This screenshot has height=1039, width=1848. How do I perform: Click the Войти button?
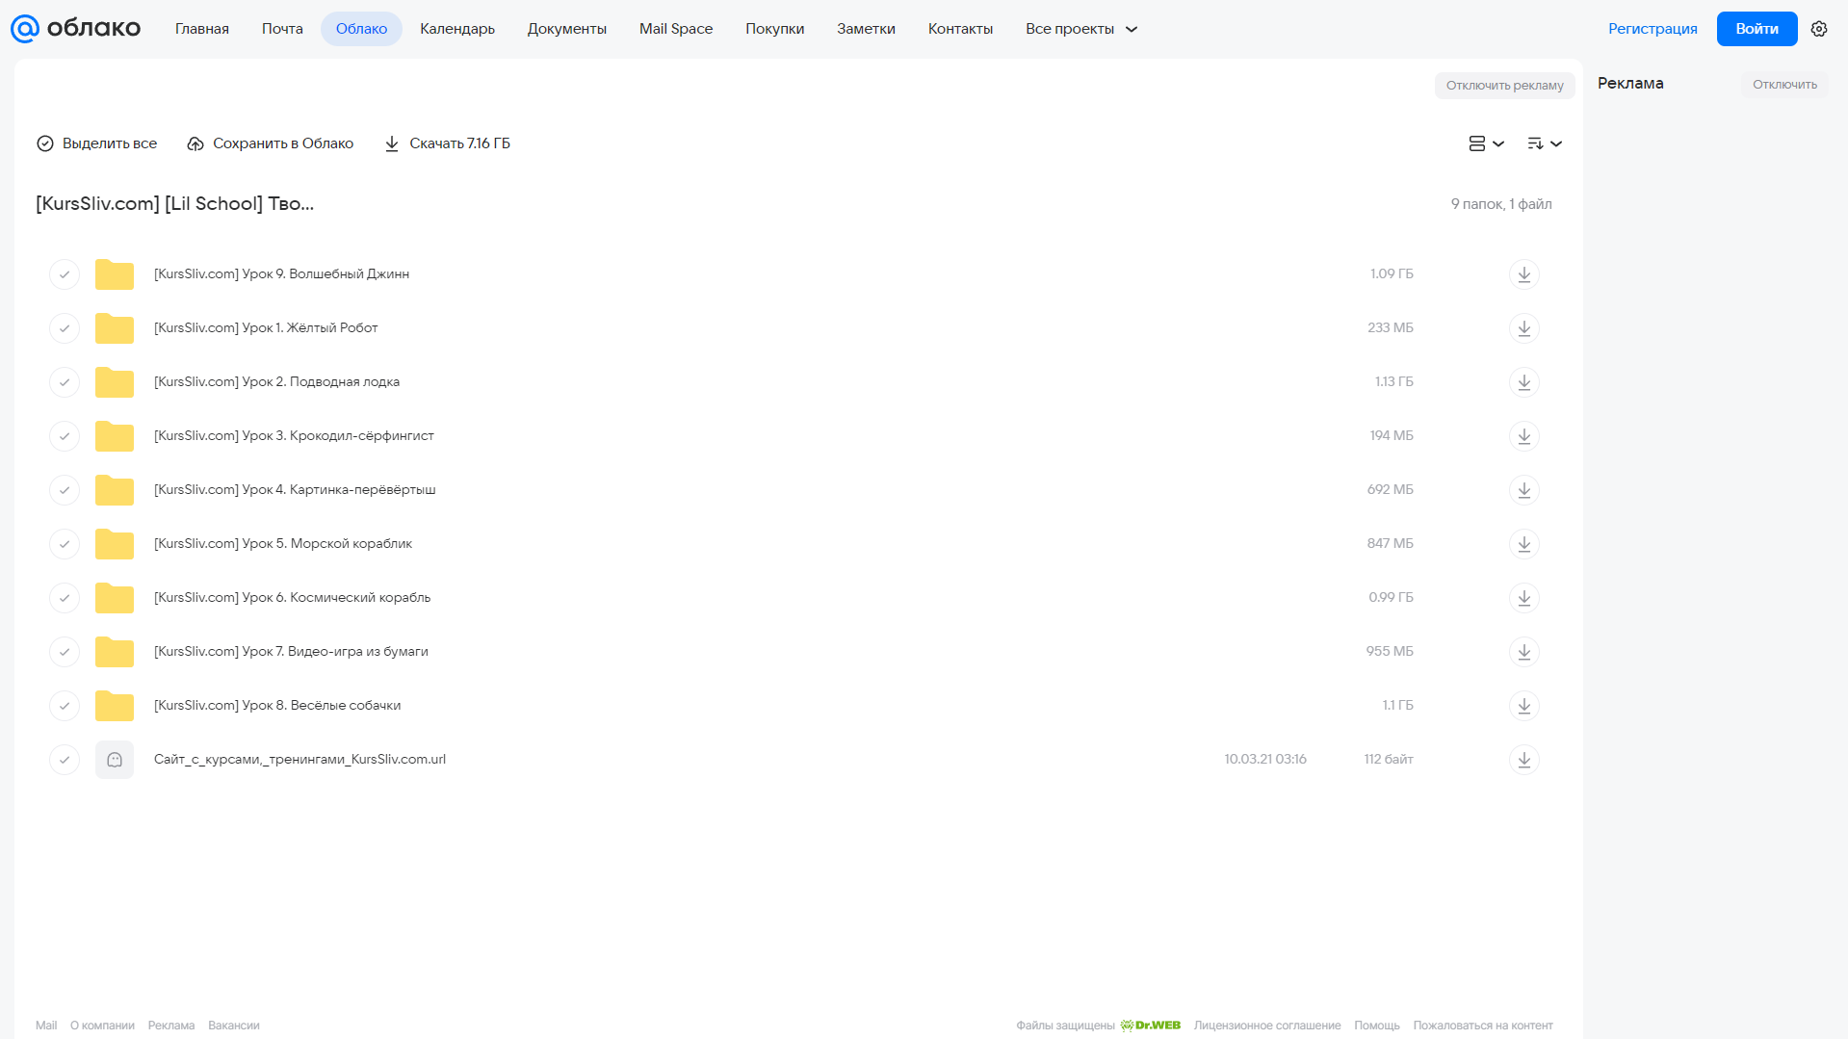1757,29
